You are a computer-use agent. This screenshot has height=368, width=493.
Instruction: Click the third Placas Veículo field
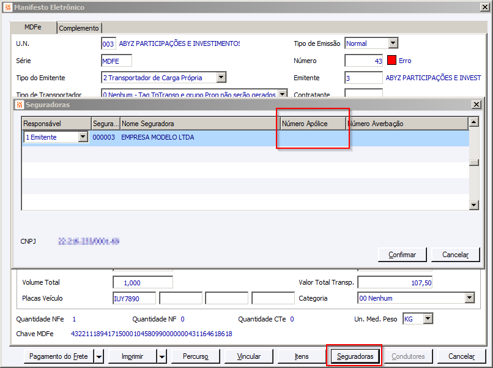click(x=226, y=298)
